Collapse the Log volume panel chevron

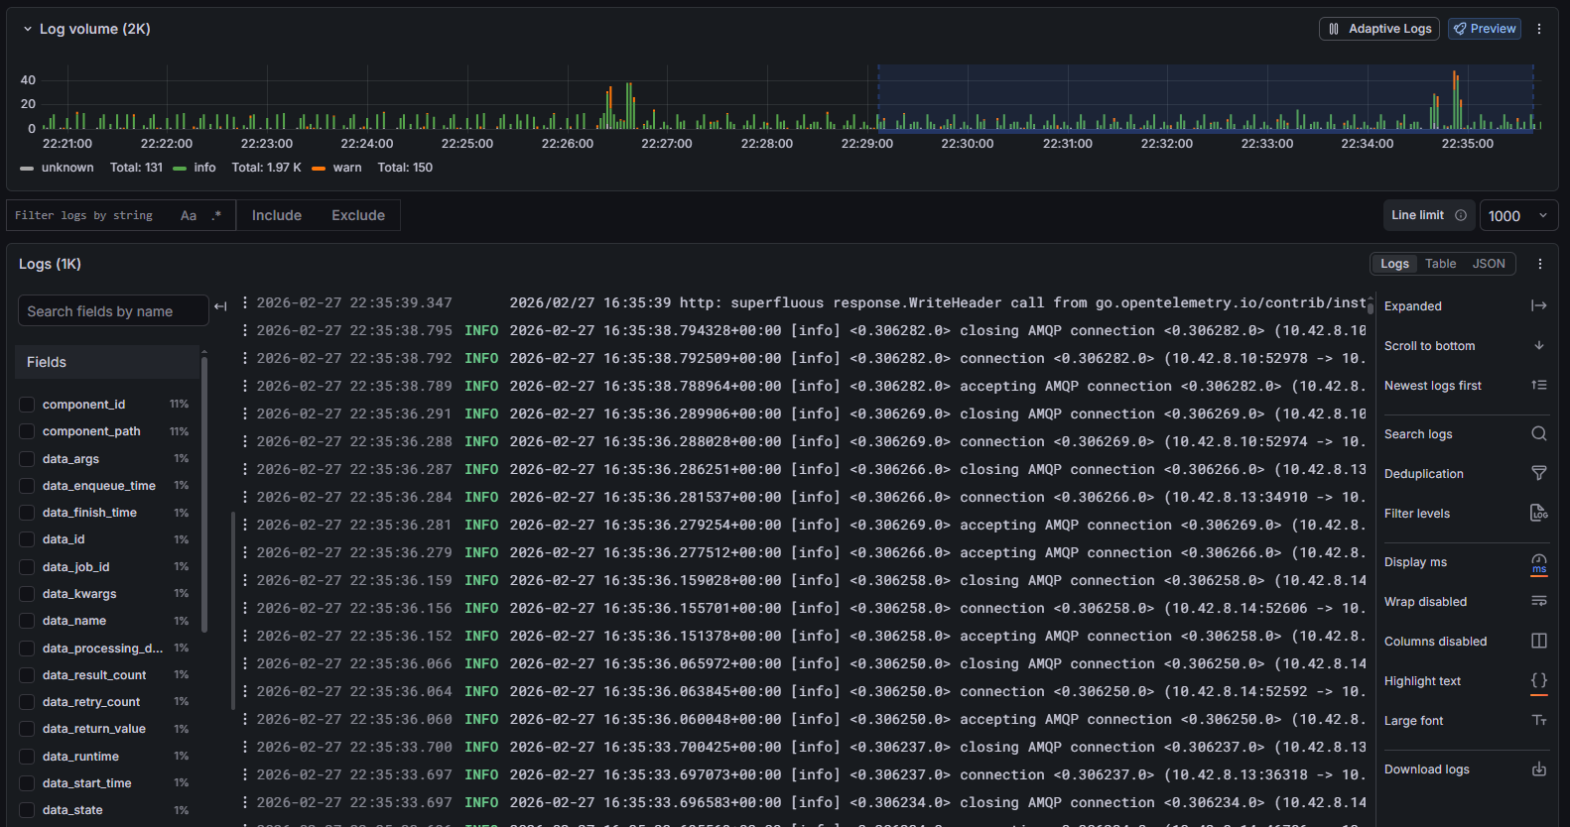28,29
